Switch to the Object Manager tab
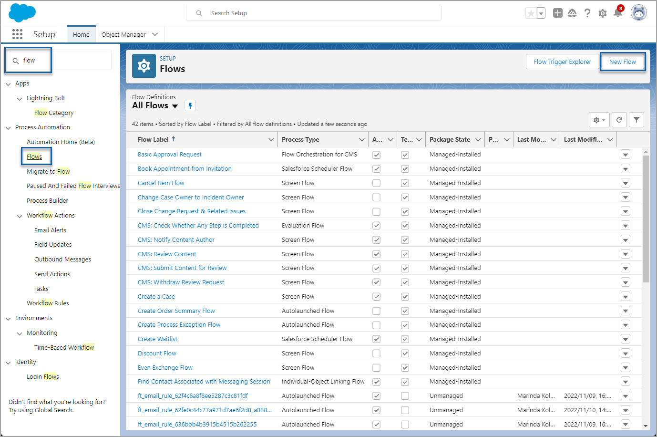657x437 pixels. [x=123, y=34]
